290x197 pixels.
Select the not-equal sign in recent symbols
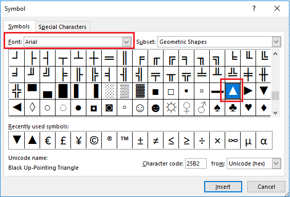[156, 140]
